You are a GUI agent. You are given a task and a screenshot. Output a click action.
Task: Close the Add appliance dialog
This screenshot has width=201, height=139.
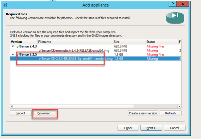click(183, 4)
